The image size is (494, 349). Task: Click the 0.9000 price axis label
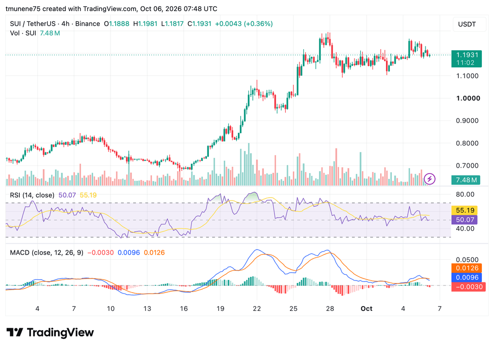[x=467, y=121]
